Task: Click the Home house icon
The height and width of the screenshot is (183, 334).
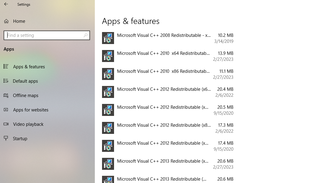Action: (x=6, y=21)
